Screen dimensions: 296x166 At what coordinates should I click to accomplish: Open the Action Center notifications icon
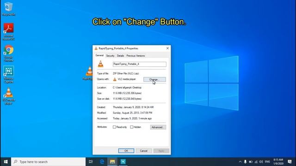[x=290, y=162]
